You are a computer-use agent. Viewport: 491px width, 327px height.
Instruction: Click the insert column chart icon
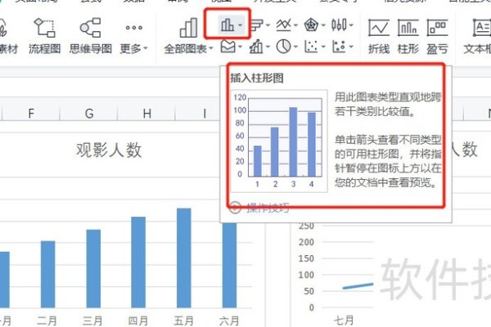[227, 25]
